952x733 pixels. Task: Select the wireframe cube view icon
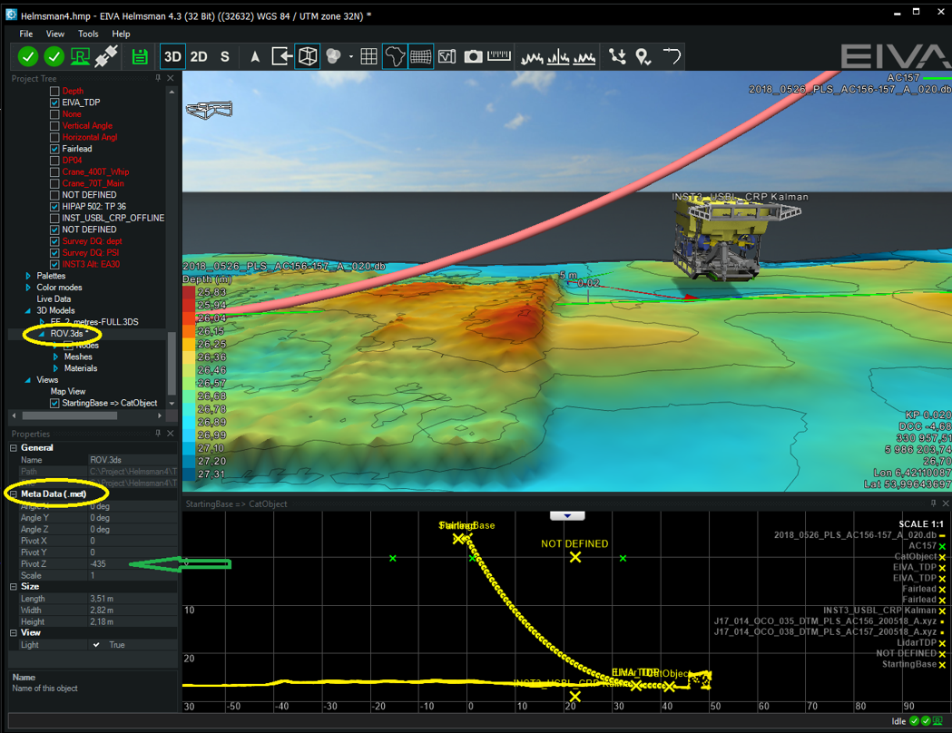pos(308,56)
